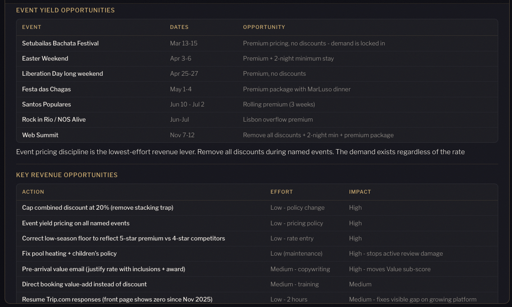The height and width of the screenshot is (307, 512).
Task: Click the Web Summit event row
Action: tap(40, 135)
